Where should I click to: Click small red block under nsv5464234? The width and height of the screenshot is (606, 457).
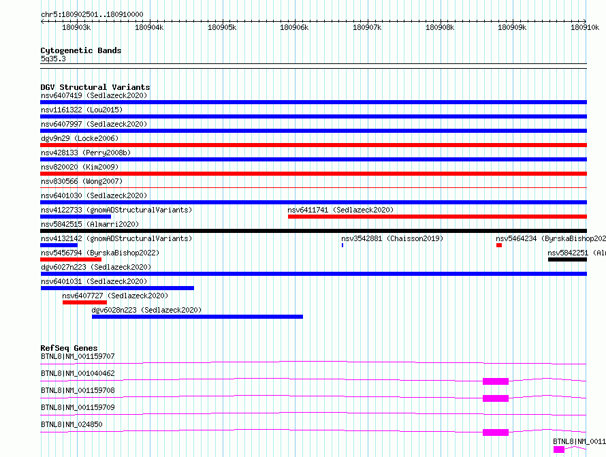point(499,245)
